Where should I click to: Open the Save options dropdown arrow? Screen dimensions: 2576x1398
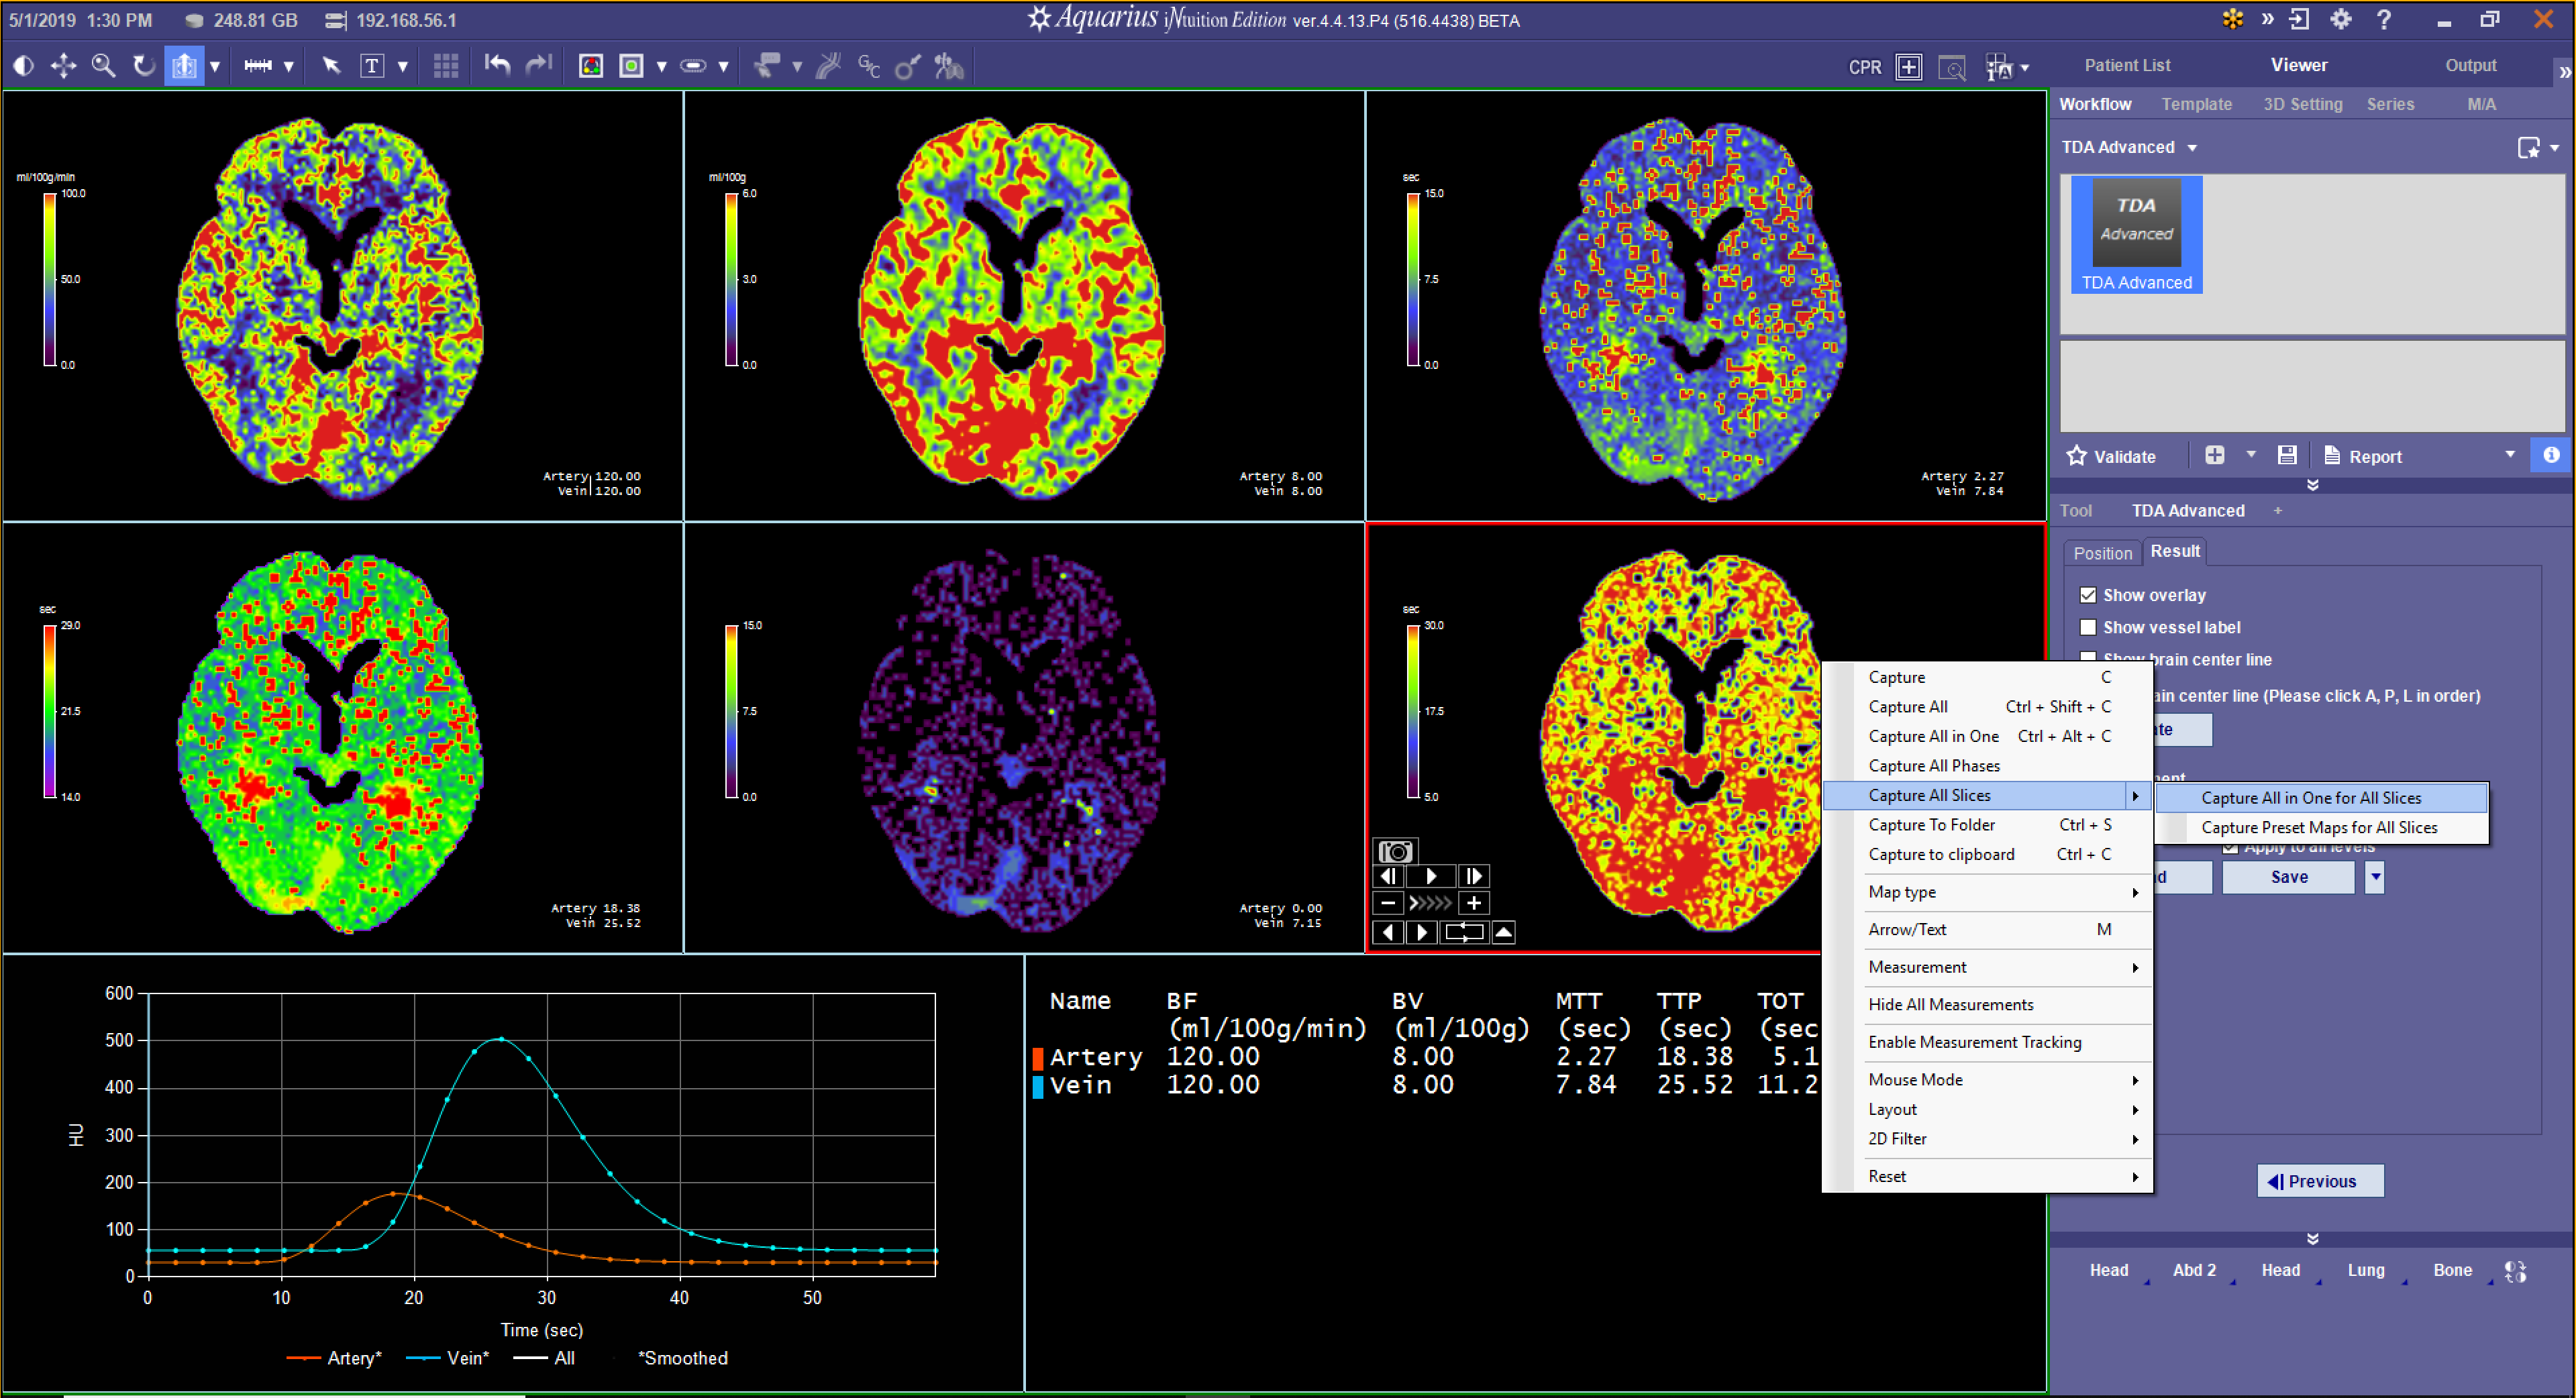(x=2375, y=877)
